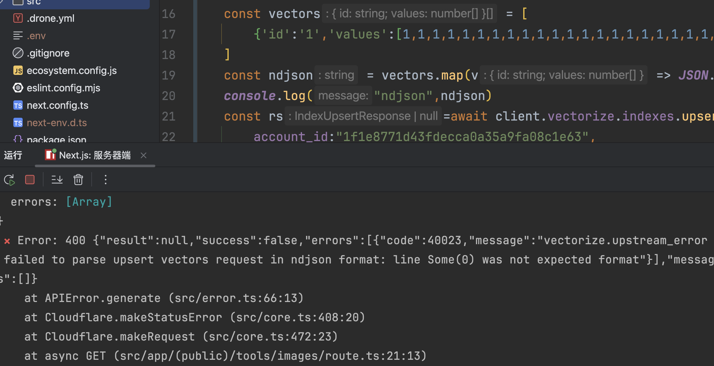The width and height of the screenshot is (714, 366).
Task: Stop the running Next.js server
Action: (x=30, y=180)
